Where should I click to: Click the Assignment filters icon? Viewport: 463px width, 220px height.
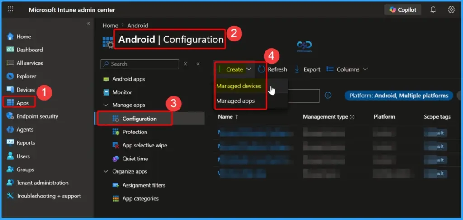click(115, 185)
